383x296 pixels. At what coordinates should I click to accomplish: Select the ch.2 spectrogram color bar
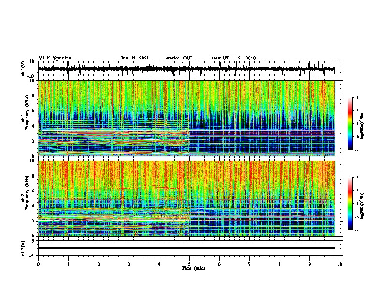coord(350,204)
